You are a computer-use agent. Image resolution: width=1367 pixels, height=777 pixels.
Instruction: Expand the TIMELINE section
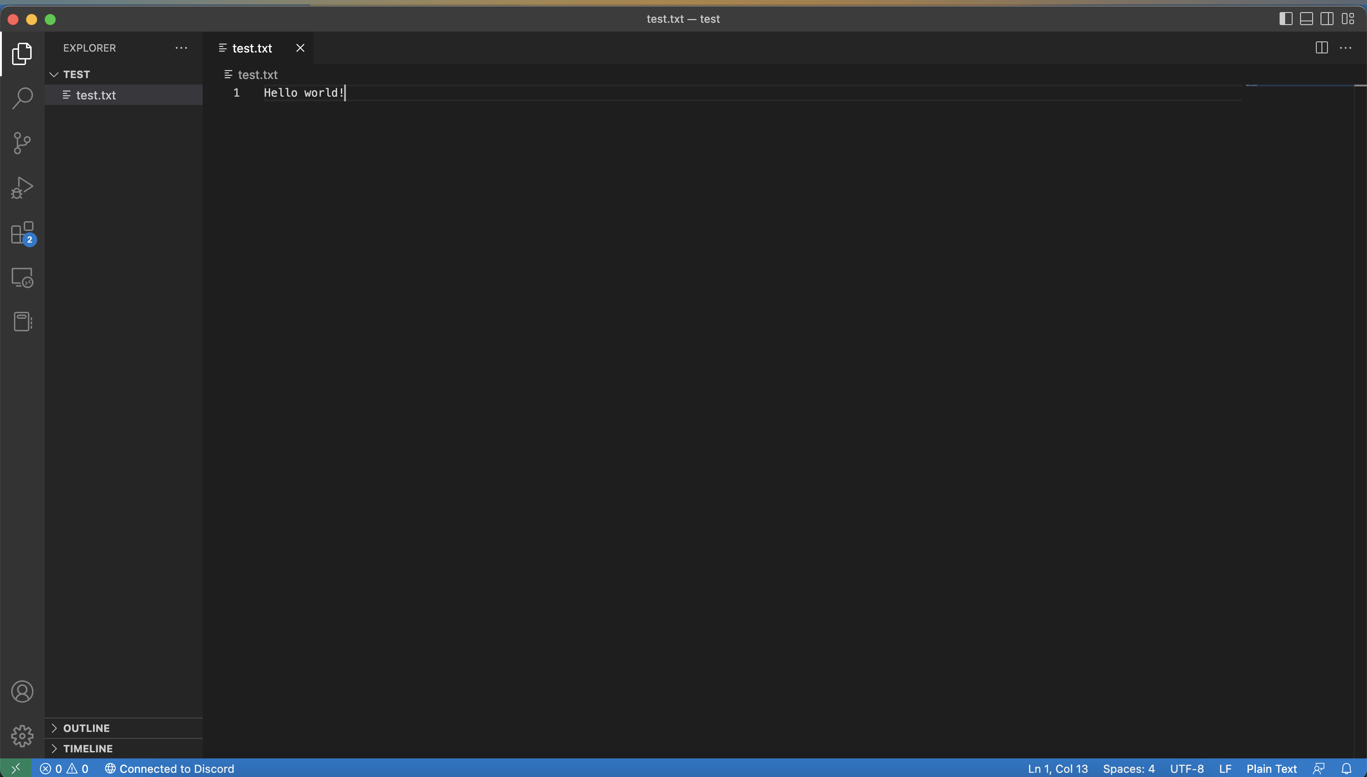tap(87, 748)
